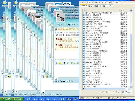Expand the dropdown arrow beside 记录

coord(66,24)
